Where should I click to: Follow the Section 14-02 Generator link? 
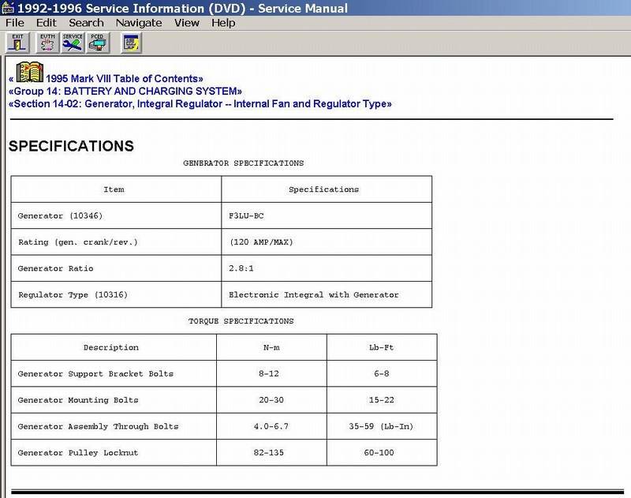point(200,104)
